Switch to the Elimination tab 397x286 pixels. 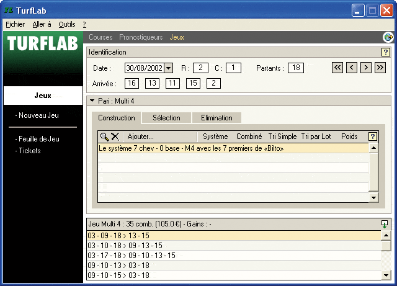click(216, 118)
